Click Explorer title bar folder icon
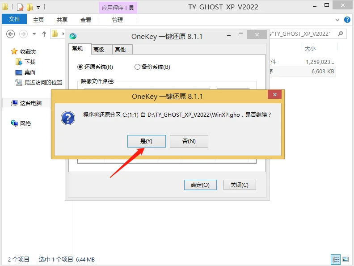 [x=5, y=7]
